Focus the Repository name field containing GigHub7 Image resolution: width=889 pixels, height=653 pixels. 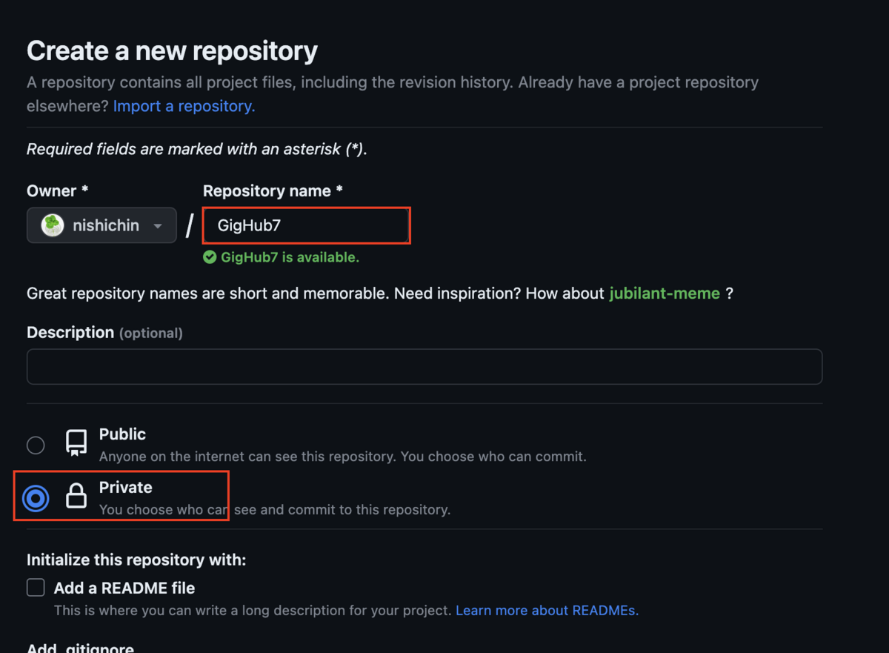(307, 225)
